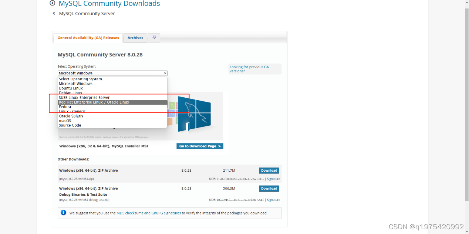Switch to the Archives tab
This screenshot has width=469, height=234.
click(135, 38)
